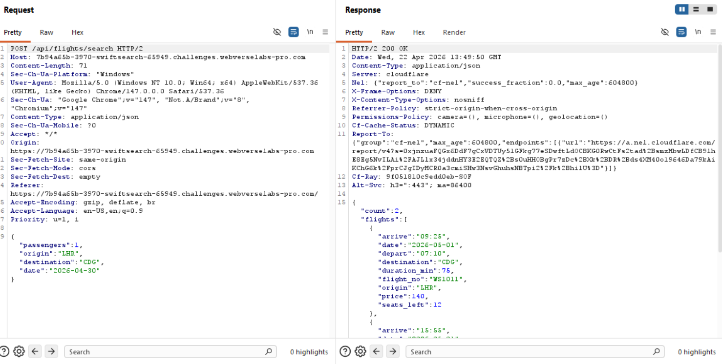Viewport: 722px width, 364px height.
Task: Select side-by-side split layout button
Action: pos(681,9)
